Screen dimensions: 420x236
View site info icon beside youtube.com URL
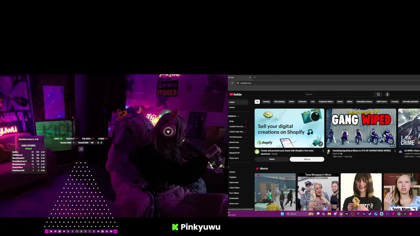pos(238,83)
